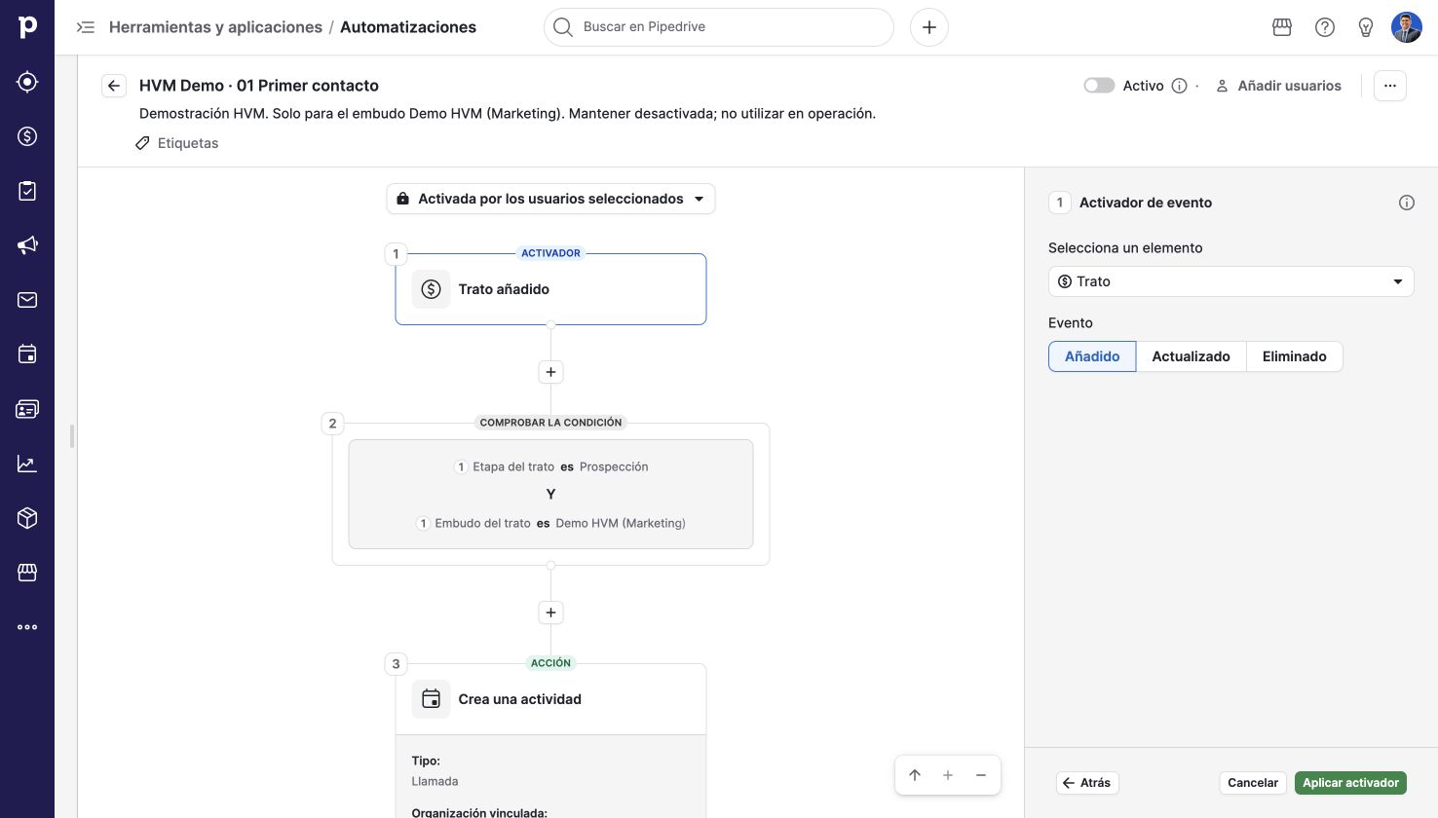Select Trato añadido trigger card
This screenshot has height=818, width=1438.
(550, 289)
